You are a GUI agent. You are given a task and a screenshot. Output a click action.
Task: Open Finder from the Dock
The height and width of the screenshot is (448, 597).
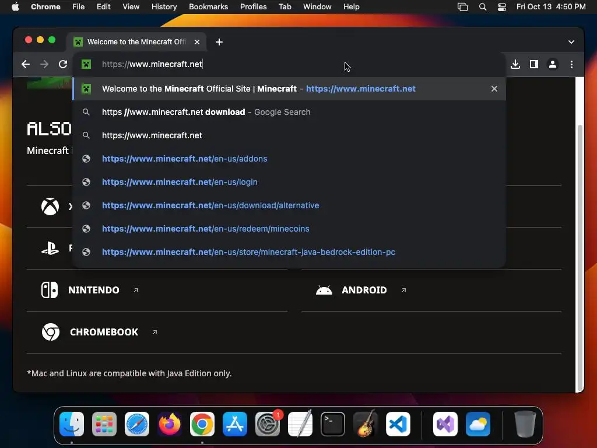tap(72, 424)
